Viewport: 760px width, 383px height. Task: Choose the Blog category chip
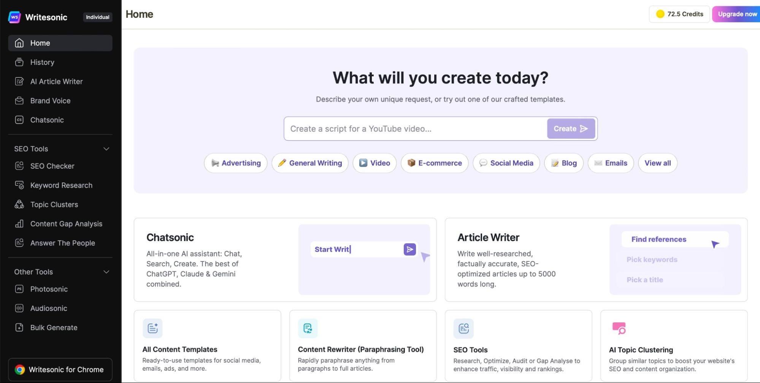(x=564, y=163)
